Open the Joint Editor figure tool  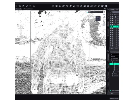[x=81, y=6]
